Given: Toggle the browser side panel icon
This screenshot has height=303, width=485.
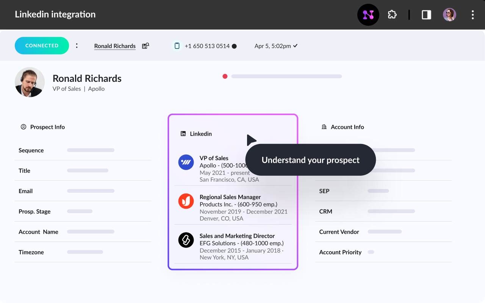Looking at the screenshot, I should click(x=426, y=15).
